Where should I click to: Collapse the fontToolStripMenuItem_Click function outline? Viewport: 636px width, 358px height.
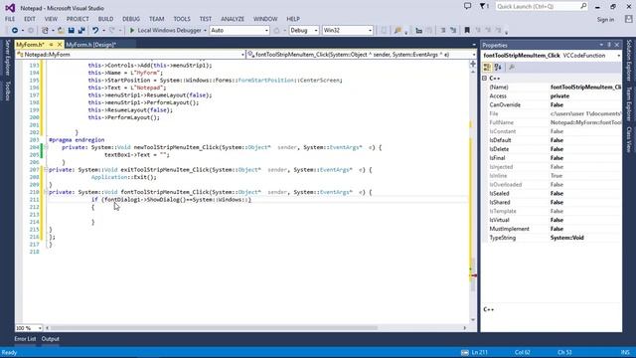(46, 192)
